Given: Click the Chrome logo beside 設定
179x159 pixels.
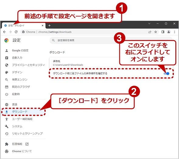Looking at the screenshot, I should (6, 40).
